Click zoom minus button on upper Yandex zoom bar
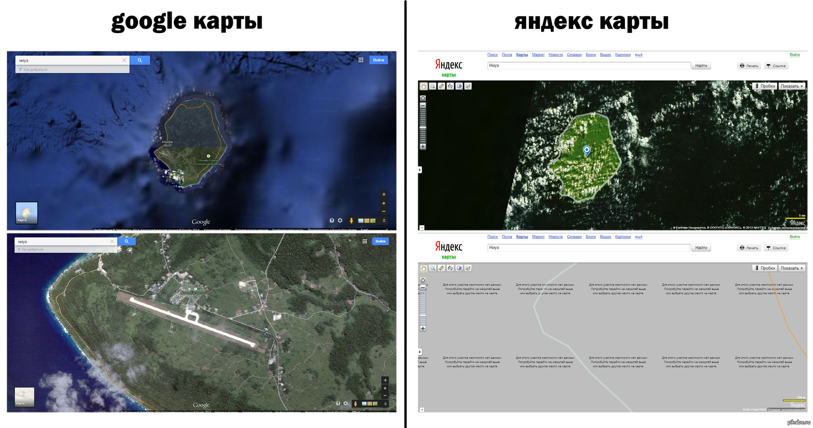The image size is (813, 428). 423,106
